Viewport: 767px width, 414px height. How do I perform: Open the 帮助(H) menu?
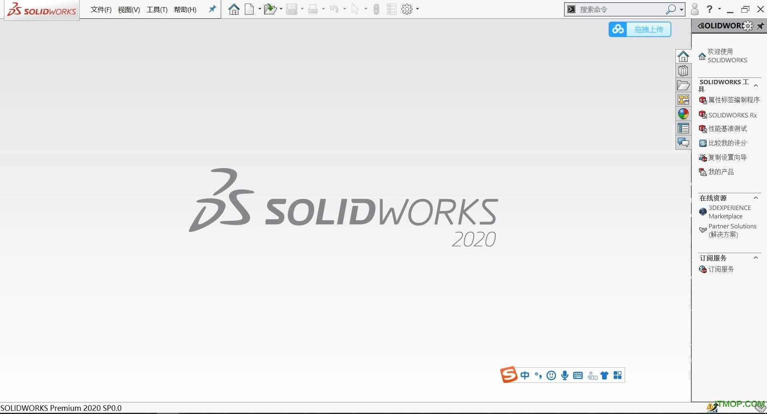click(185, 10)
